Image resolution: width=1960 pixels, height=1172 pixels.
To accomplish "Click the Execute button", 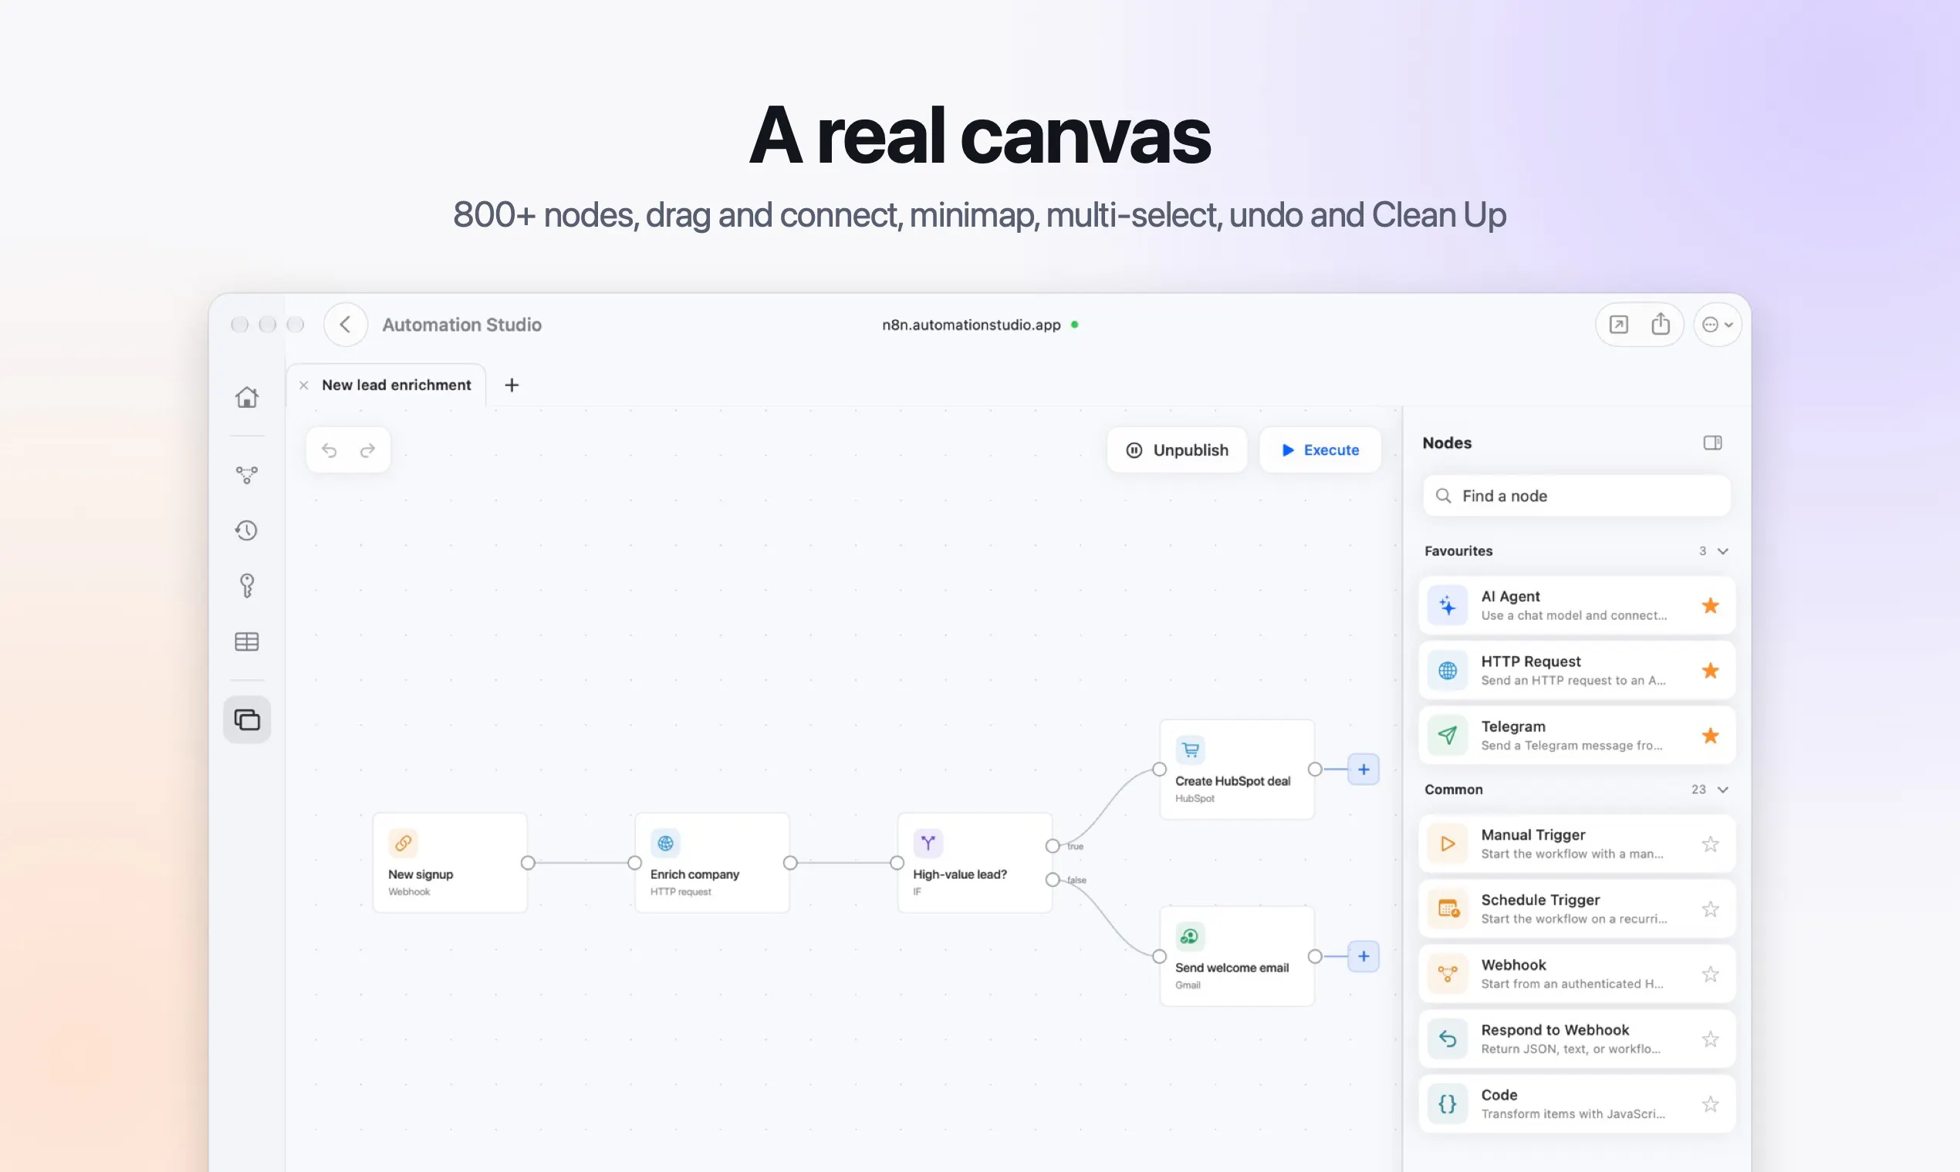I will point(1320,450).
